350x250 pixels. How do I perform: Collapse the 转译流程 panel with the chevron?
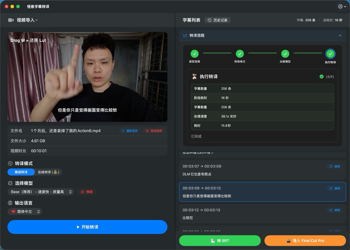[x=340, y=36]
